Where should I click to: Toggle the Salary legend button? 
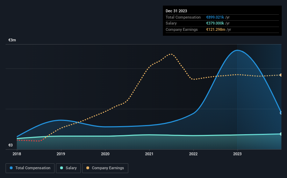click(x=68, y=168)
